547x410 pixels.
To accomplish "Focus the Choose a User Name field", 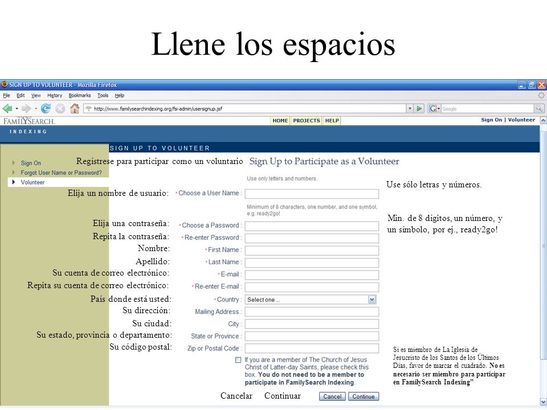I will click(312, 194).
